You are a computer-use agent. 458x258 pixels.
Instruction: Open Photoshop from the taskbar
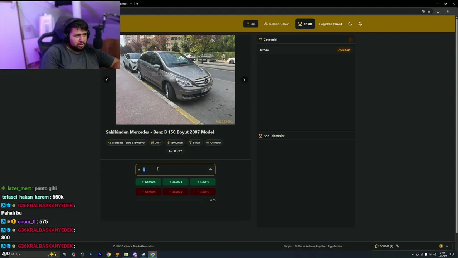[91, 254]
